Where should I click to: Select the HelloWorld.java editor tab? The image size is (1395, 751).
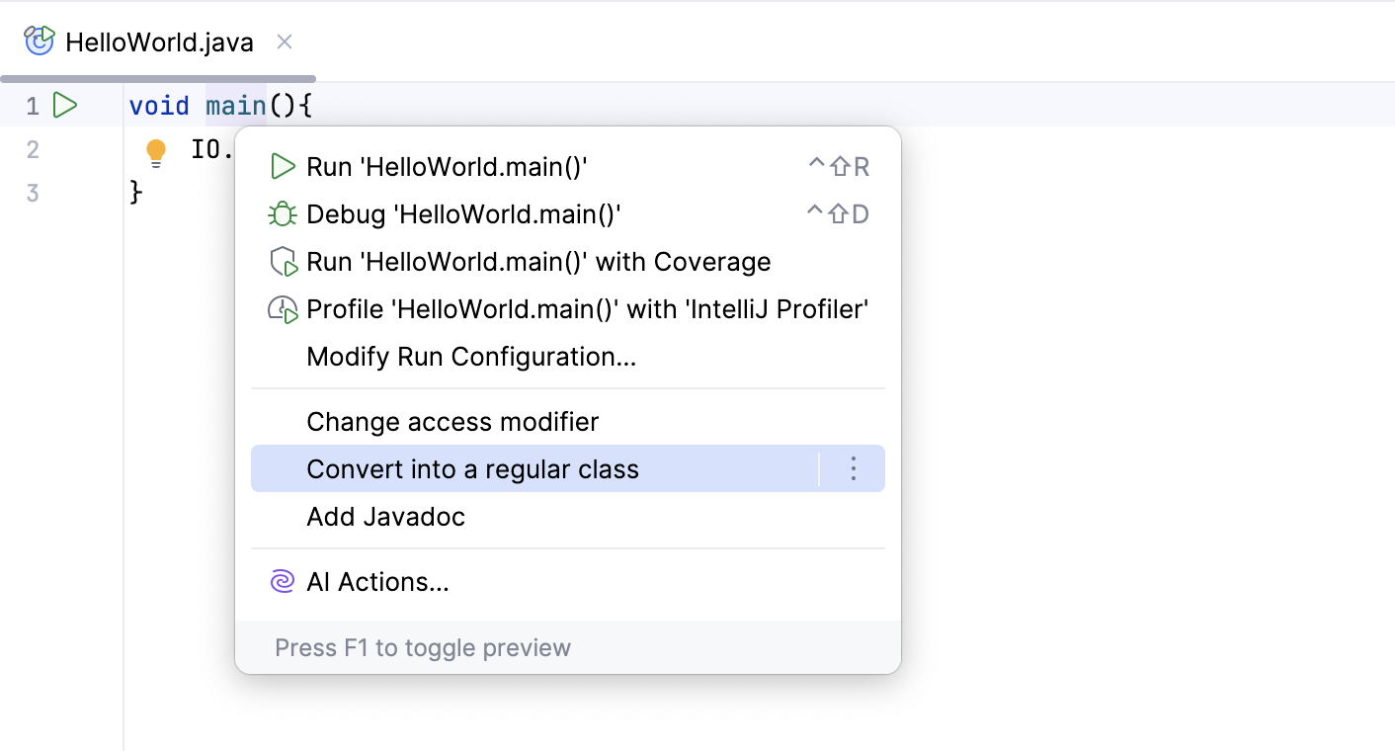pyautogui.click(x=158, y=41)
